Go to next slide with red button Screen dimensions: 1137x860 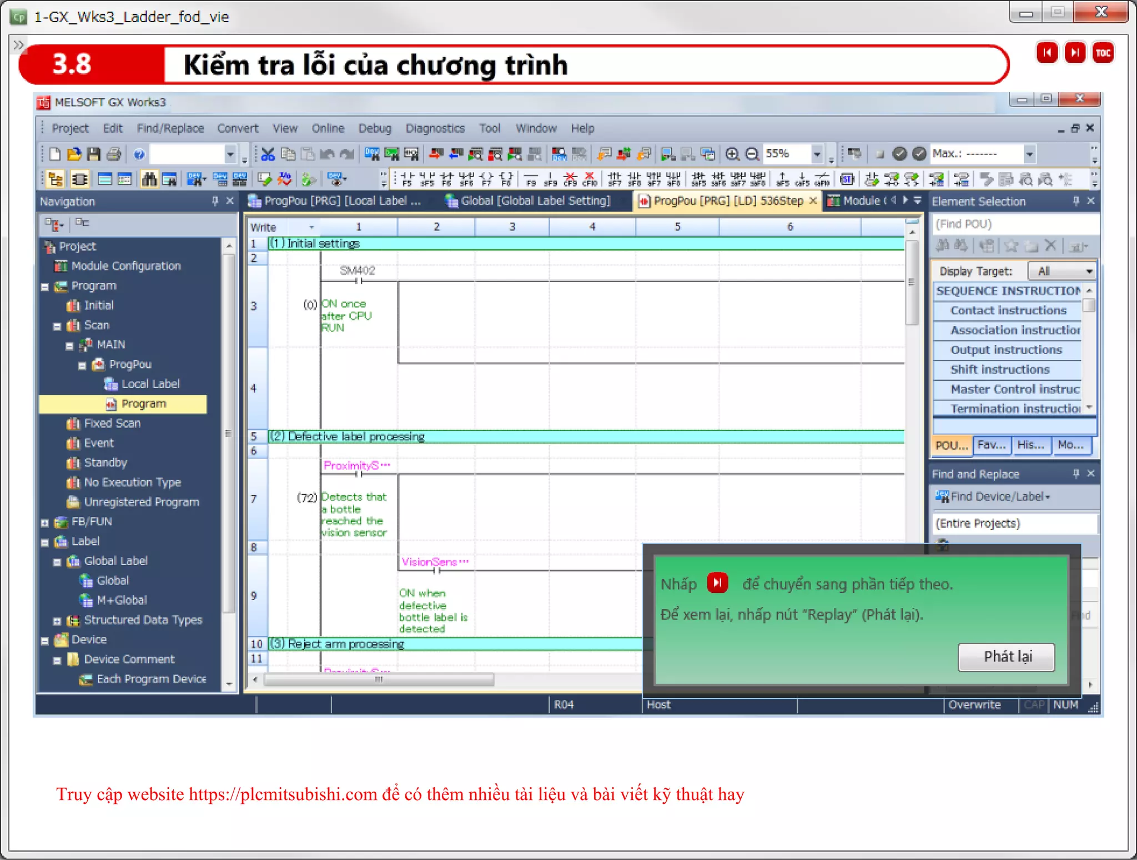point(1075,53)
